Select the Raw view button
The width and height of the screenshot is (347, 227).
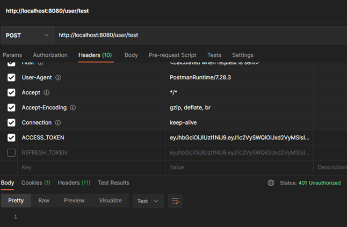(x=44, y=201)
